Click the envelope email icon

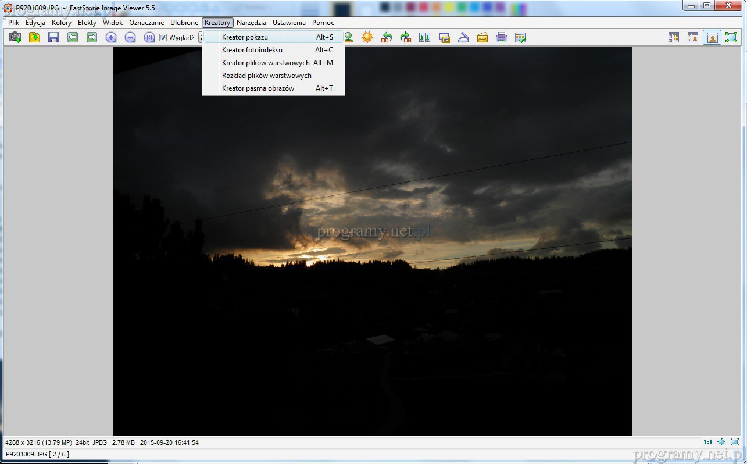click(482, 38)
